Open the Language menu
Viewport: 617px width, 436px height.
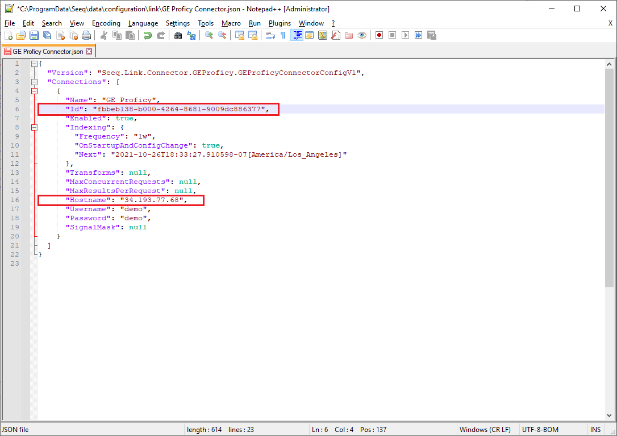click(143, 23)
